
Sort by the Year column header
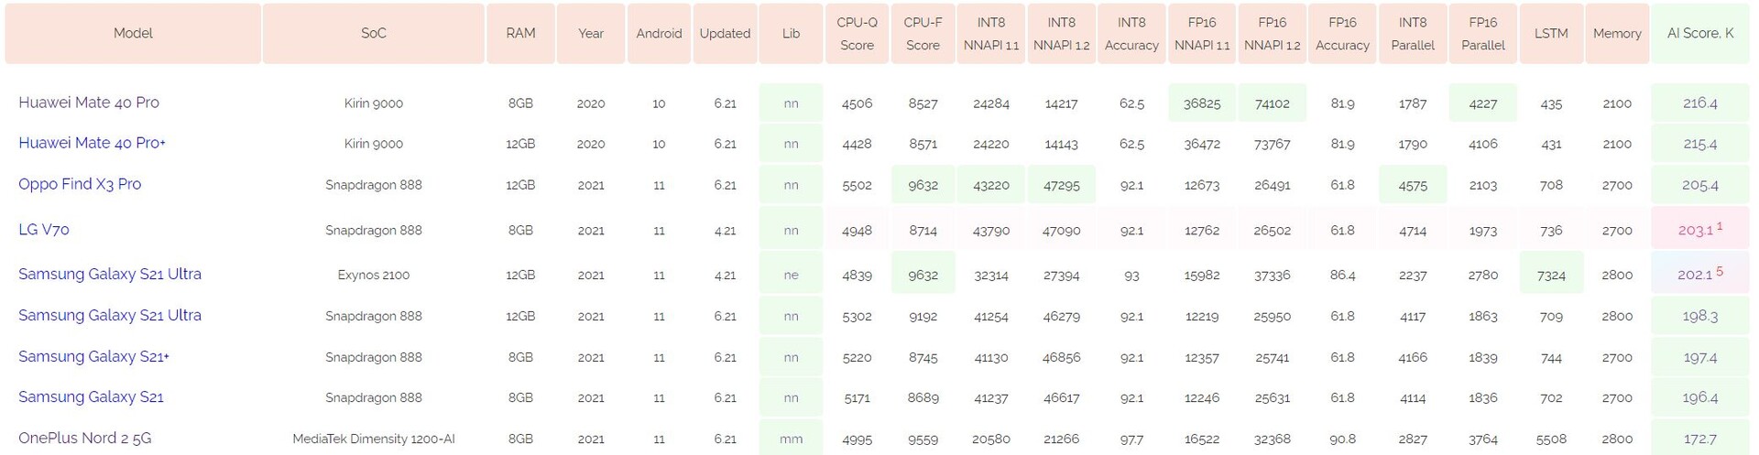click(x=591, y=34)
